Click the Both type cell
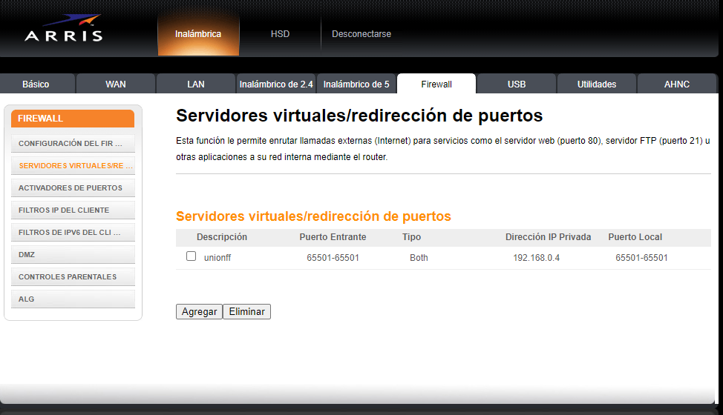The width and height of the screenshot is (723, 415). [419, 258]
